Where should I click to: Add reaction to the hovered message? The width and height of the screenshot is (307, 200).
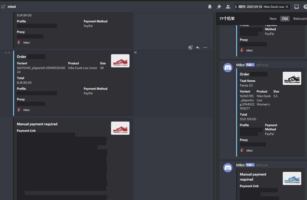pyautogui.click(x=191, y=47)
